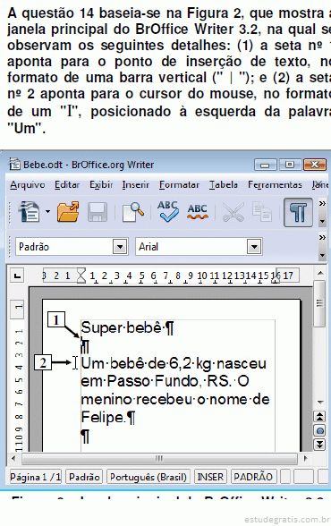Viewport: 331px width, 526px height.
Task: Toggle PADRÃO selection mode in status bar
Action: click(253, 477)
